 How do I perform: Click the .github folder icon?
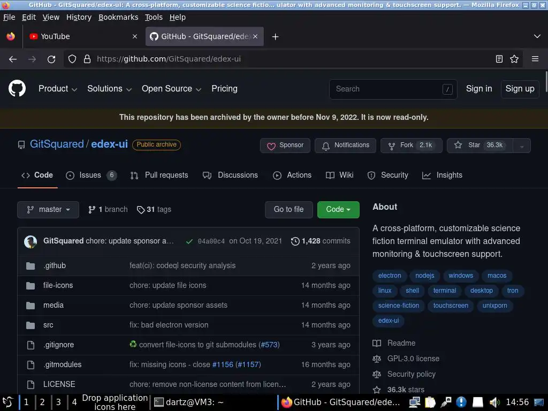click(x=31, y=266)
